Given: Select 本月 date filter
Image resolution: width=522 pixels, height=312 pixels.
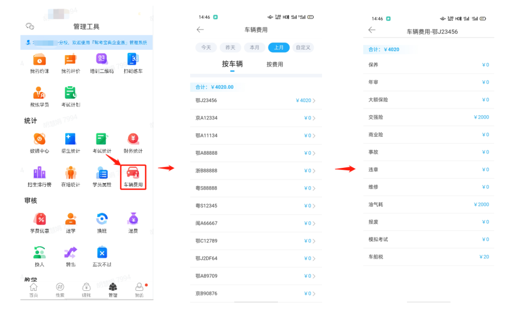Looking at the screenshot, I should coord(255,47).
